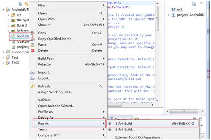Image resolution: width=211 pixels, height=140 pixels.
Task: Choose Copy Qualified Name
Action: click(69, 39)
